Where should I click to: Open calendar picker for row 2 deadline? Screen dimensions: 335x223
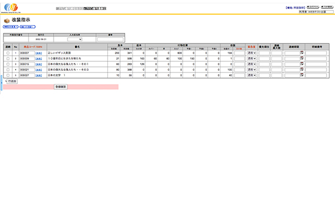pyautogui.click(x=301, y=58)
